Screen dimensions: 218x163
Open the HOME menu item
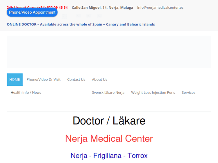[15, 80]
